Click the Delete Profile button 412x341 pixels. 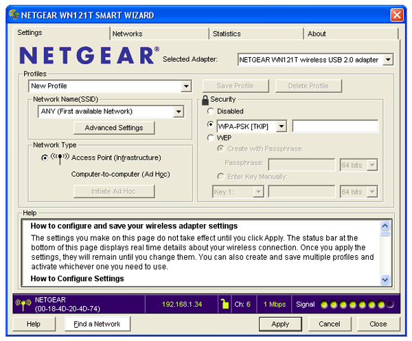coord(308,86)
